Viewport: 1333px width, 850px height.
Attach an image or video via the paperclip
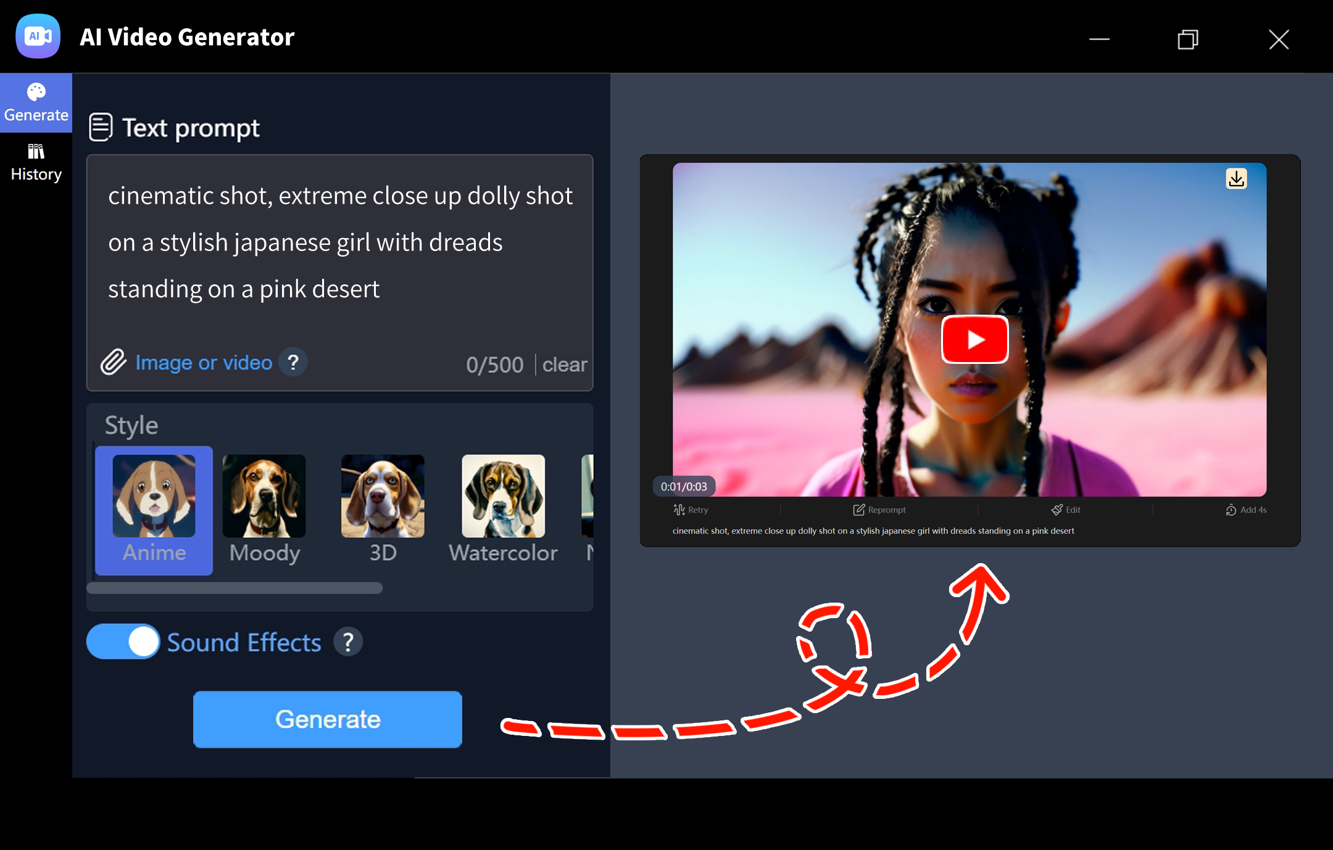tap(115, 363)
